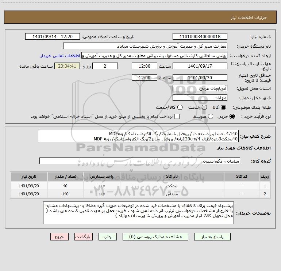
Task: Choose the جزیی purchase type radio
Action: tap(232, 116)
